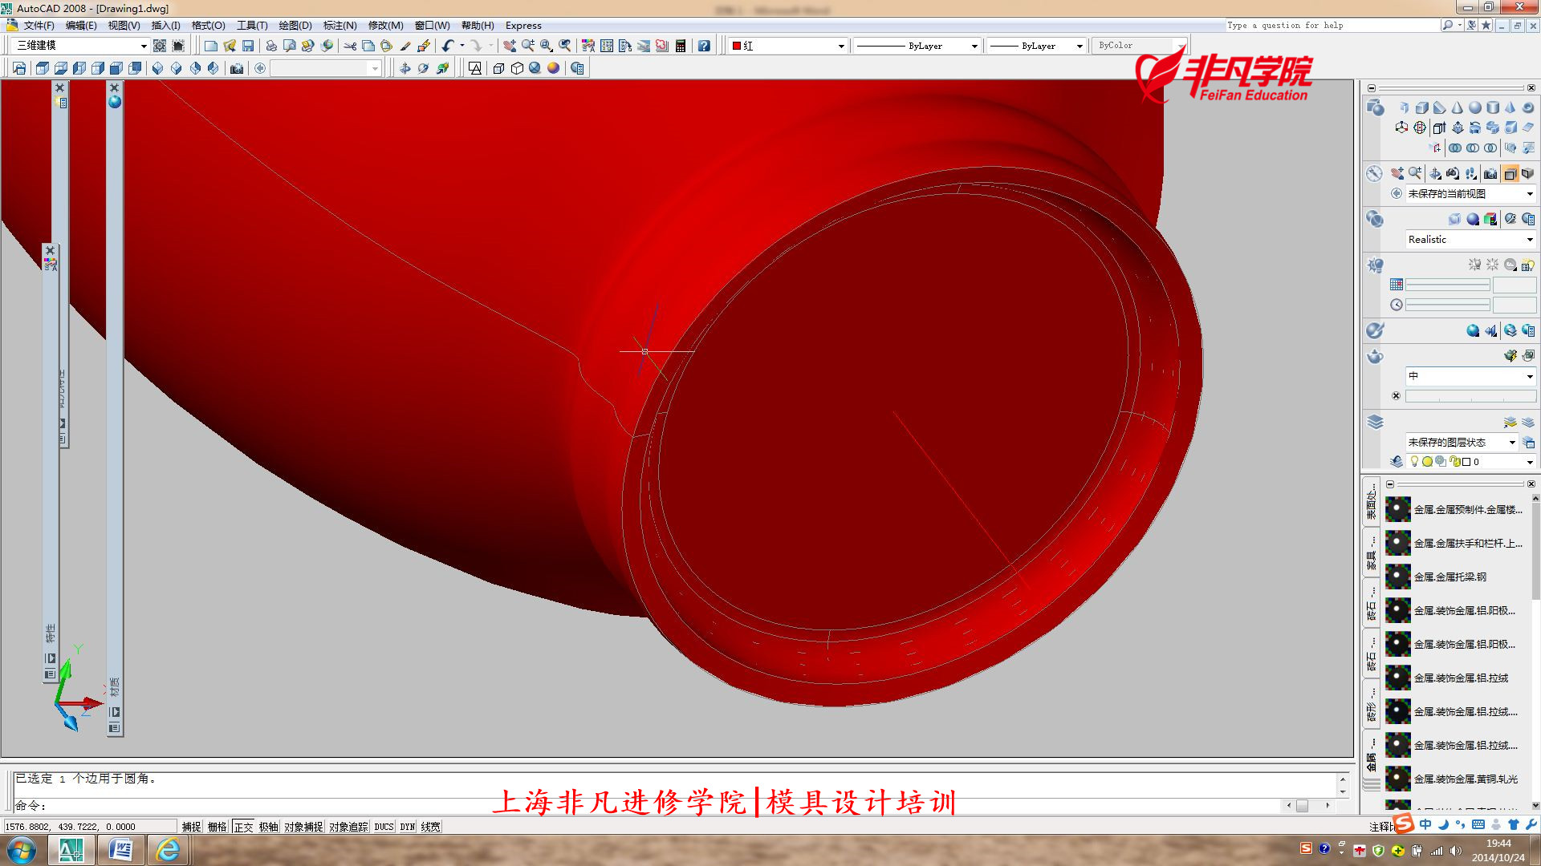Open the render preset 中 dropdown

click(1470, 376)
